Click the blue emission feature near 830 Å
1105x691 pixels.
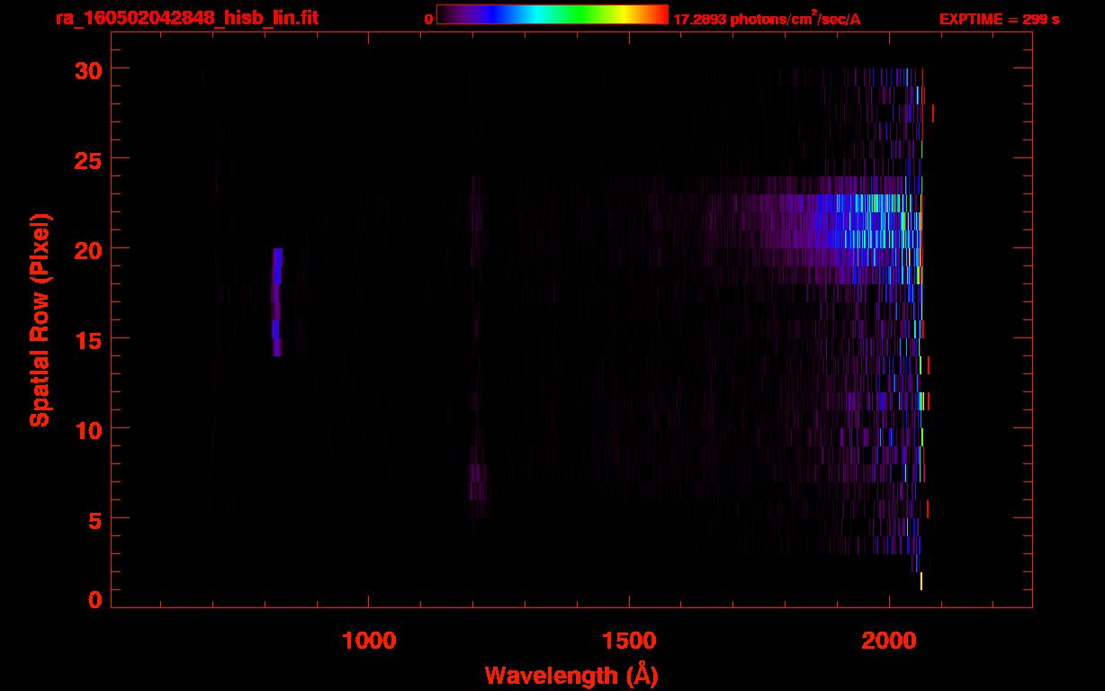[277, 302]
